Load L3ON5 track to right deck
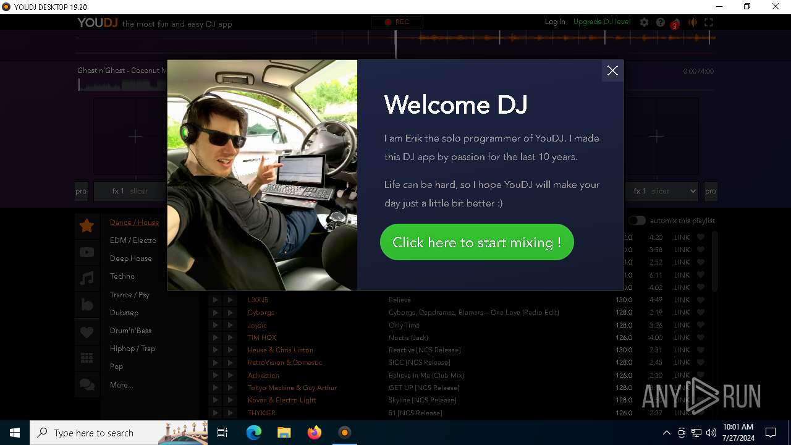 pos(230,300)
